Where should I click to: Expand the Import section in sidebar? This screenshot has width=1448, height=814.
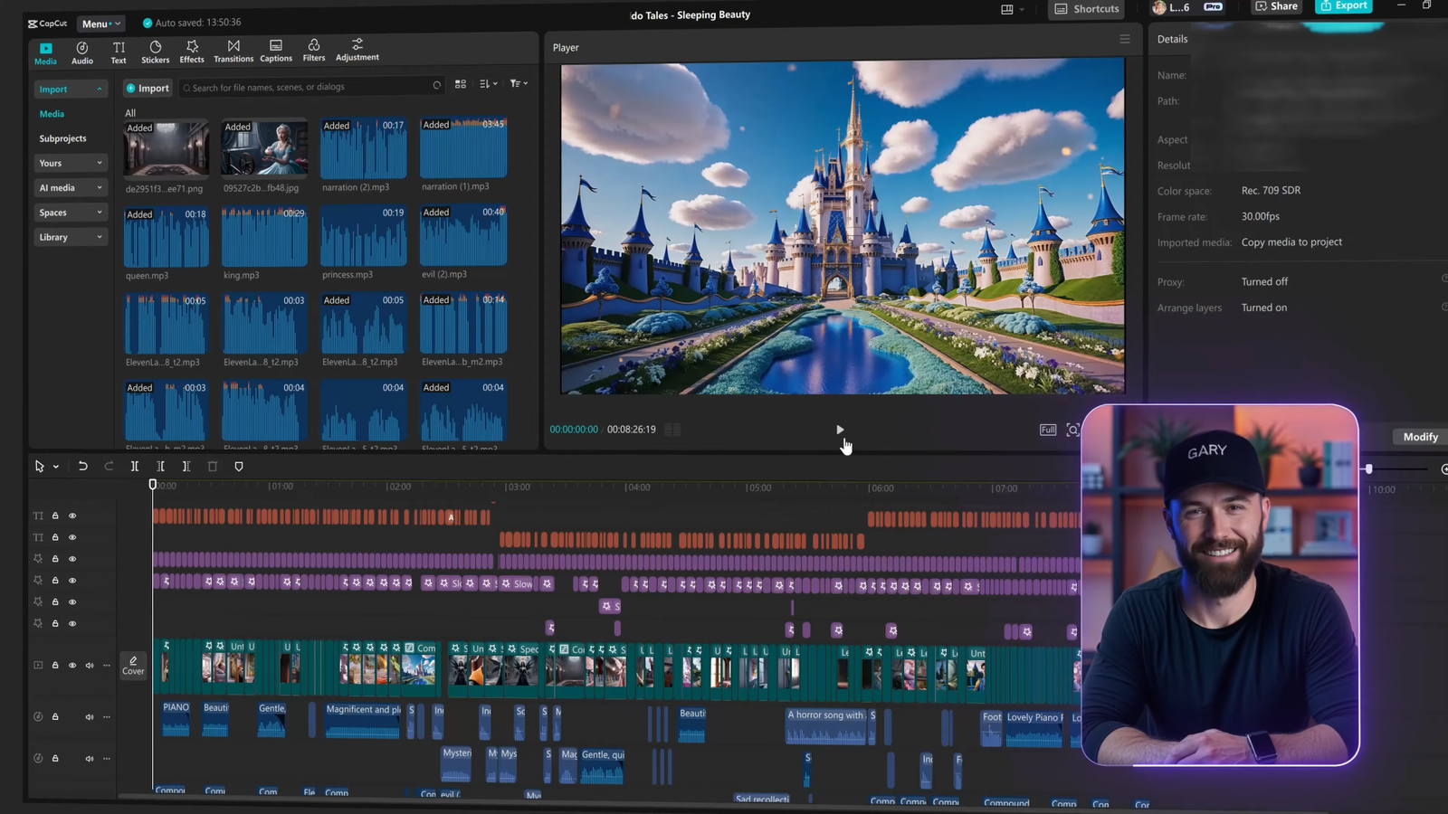[71, 89]
